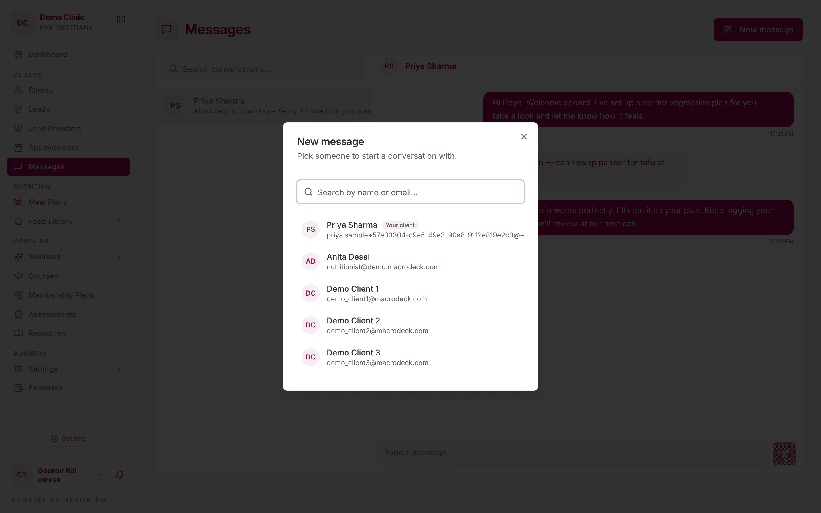Open the Dashboard page
Viewport: 821px width, 513px height.
68,54
